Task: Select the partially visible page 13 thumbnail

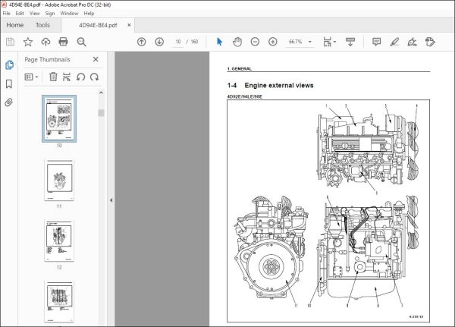Action: [59, 302]
